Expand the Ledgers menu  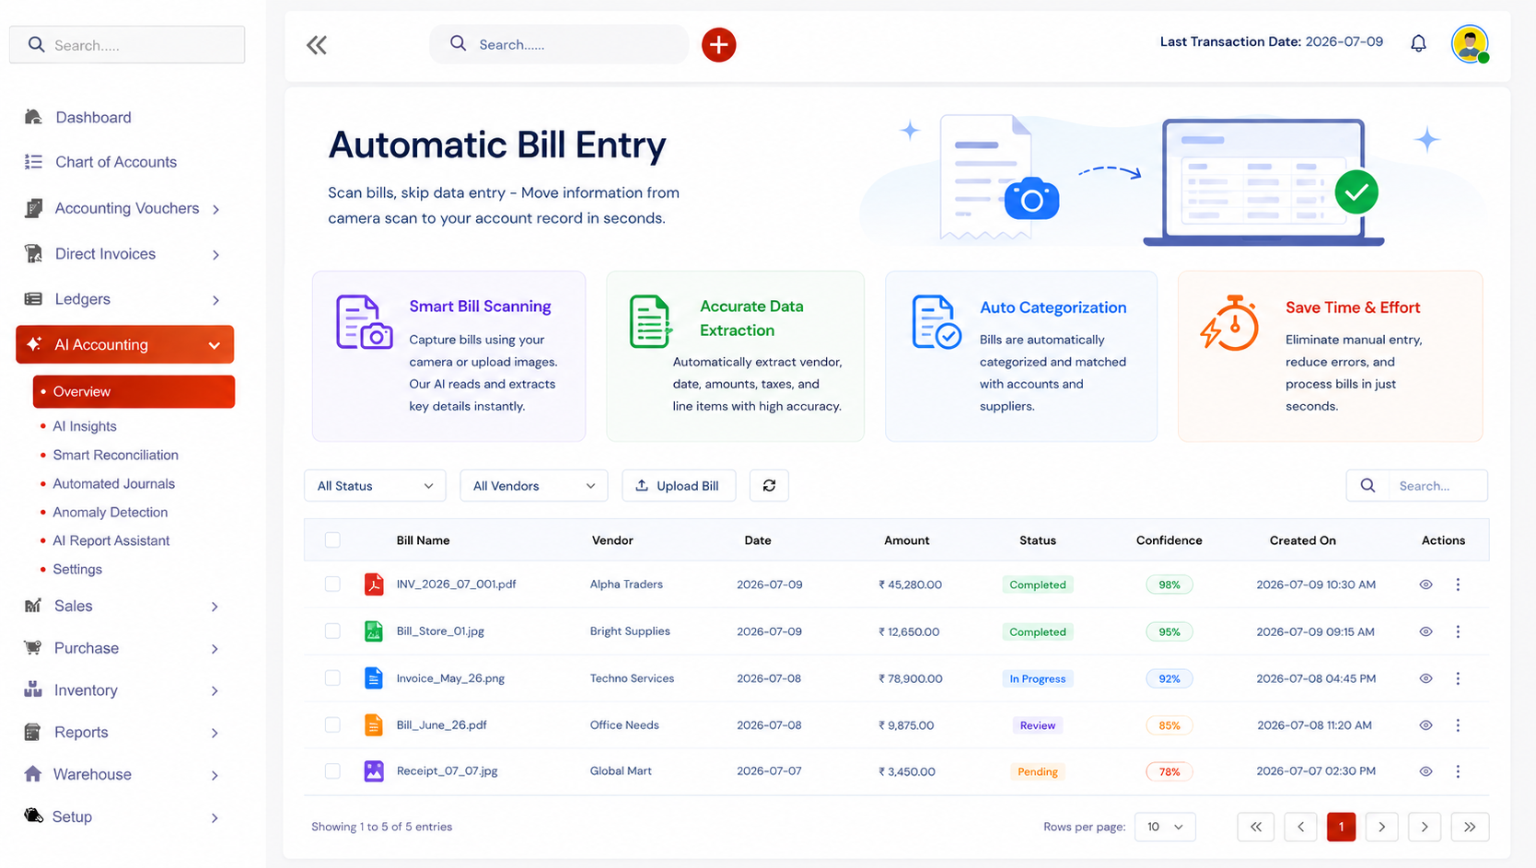point(124,299)
